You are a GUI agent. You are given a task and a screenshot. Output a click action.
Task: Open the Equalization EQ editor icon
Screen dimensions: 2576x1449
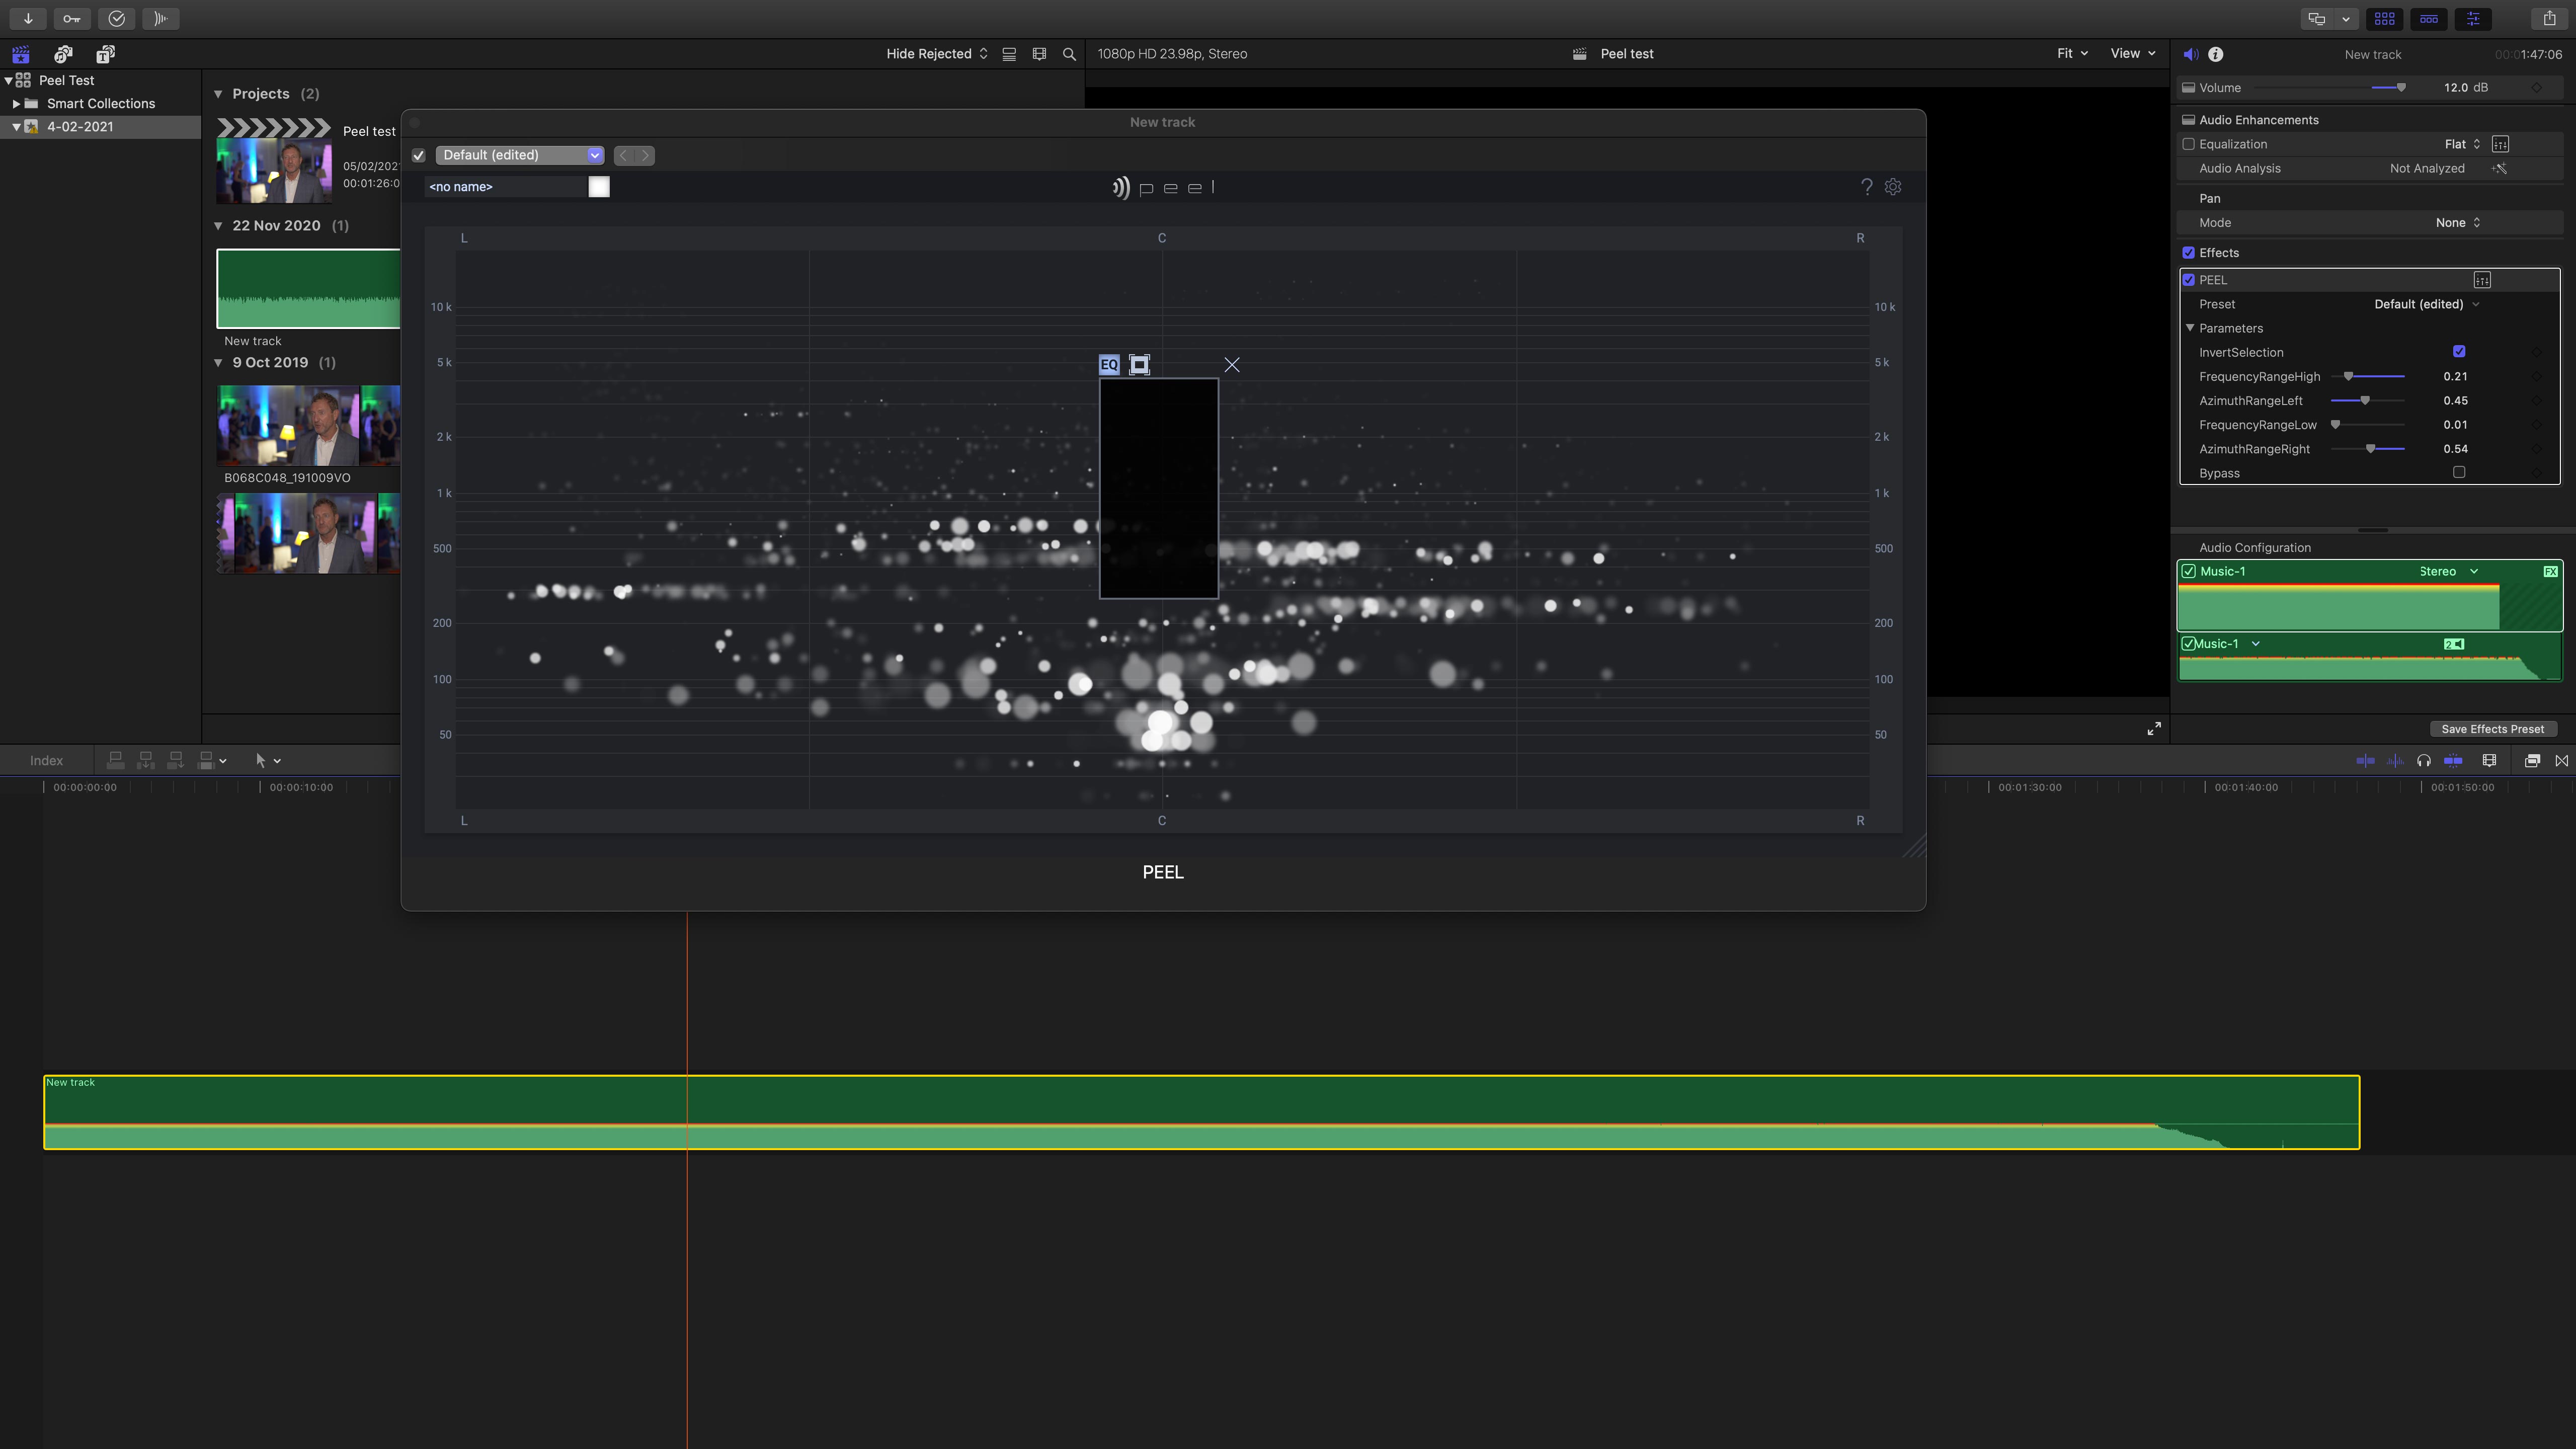pyautogui.click(x=2500, y=144)
